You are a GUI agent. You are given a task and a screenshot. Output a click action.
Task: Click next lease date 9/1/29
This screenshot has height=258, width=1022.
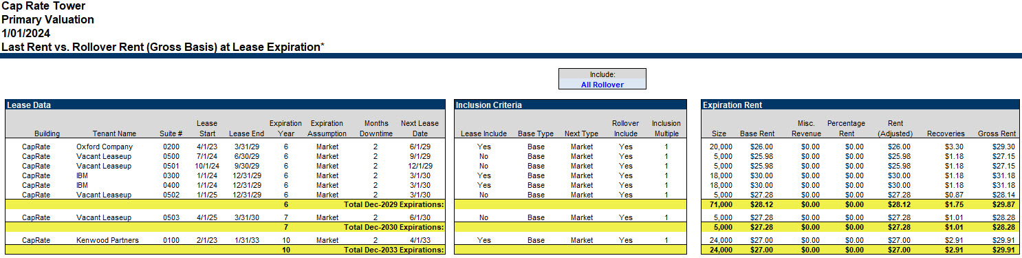pos(420,156)
